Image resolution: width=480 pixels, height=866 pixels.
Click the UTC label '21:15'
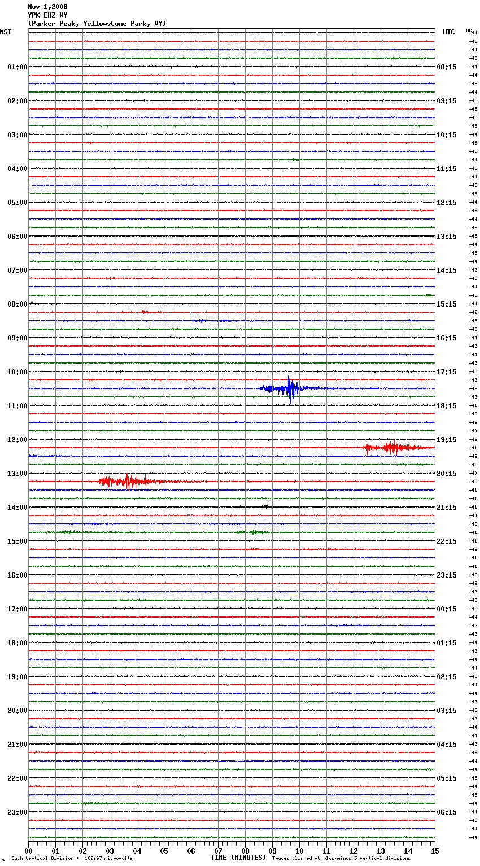tap(447, 508)
